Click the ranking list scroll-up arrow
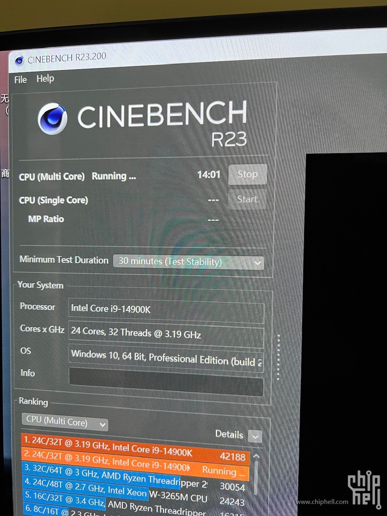The height and width of the screenshot is (516, 387). click(256, 456)
